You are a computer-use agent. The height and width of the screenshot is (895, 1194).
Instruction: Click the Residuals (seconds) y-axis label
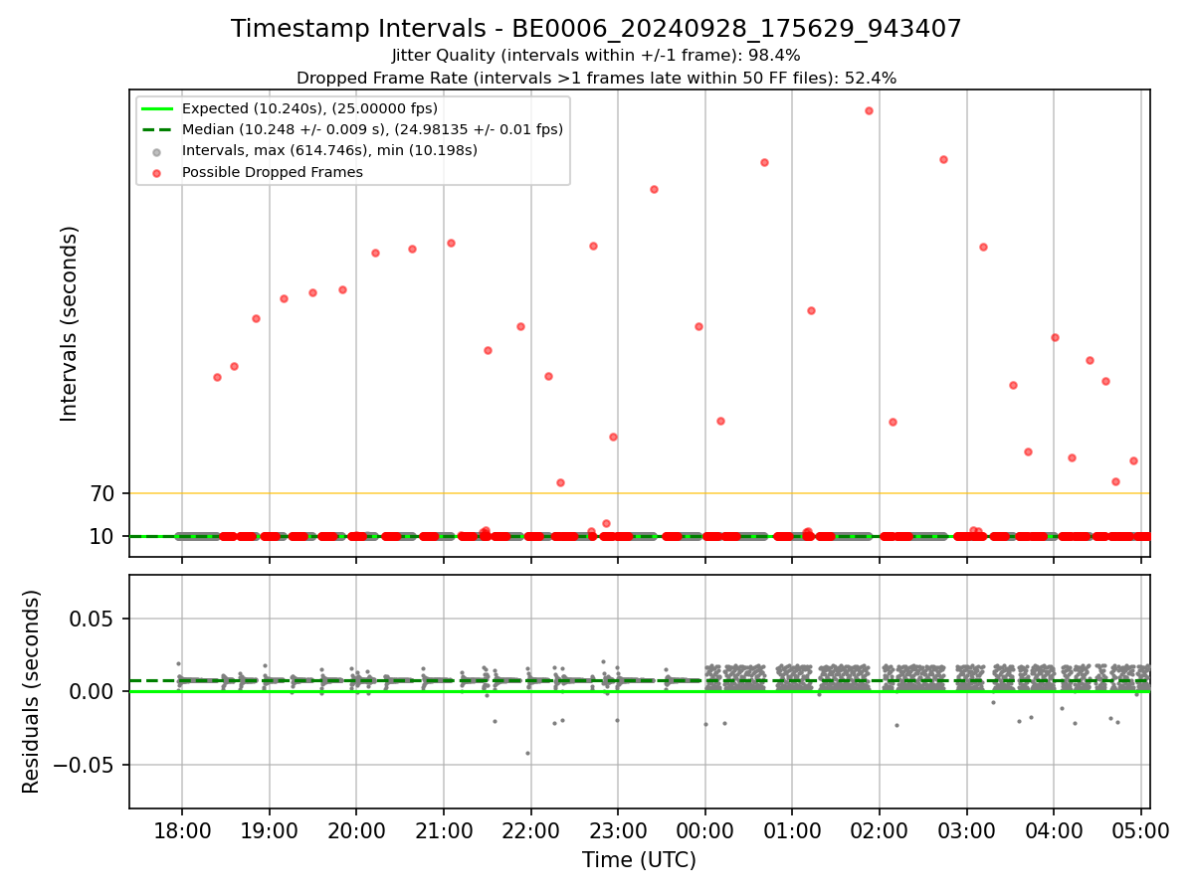click(32, 691)
